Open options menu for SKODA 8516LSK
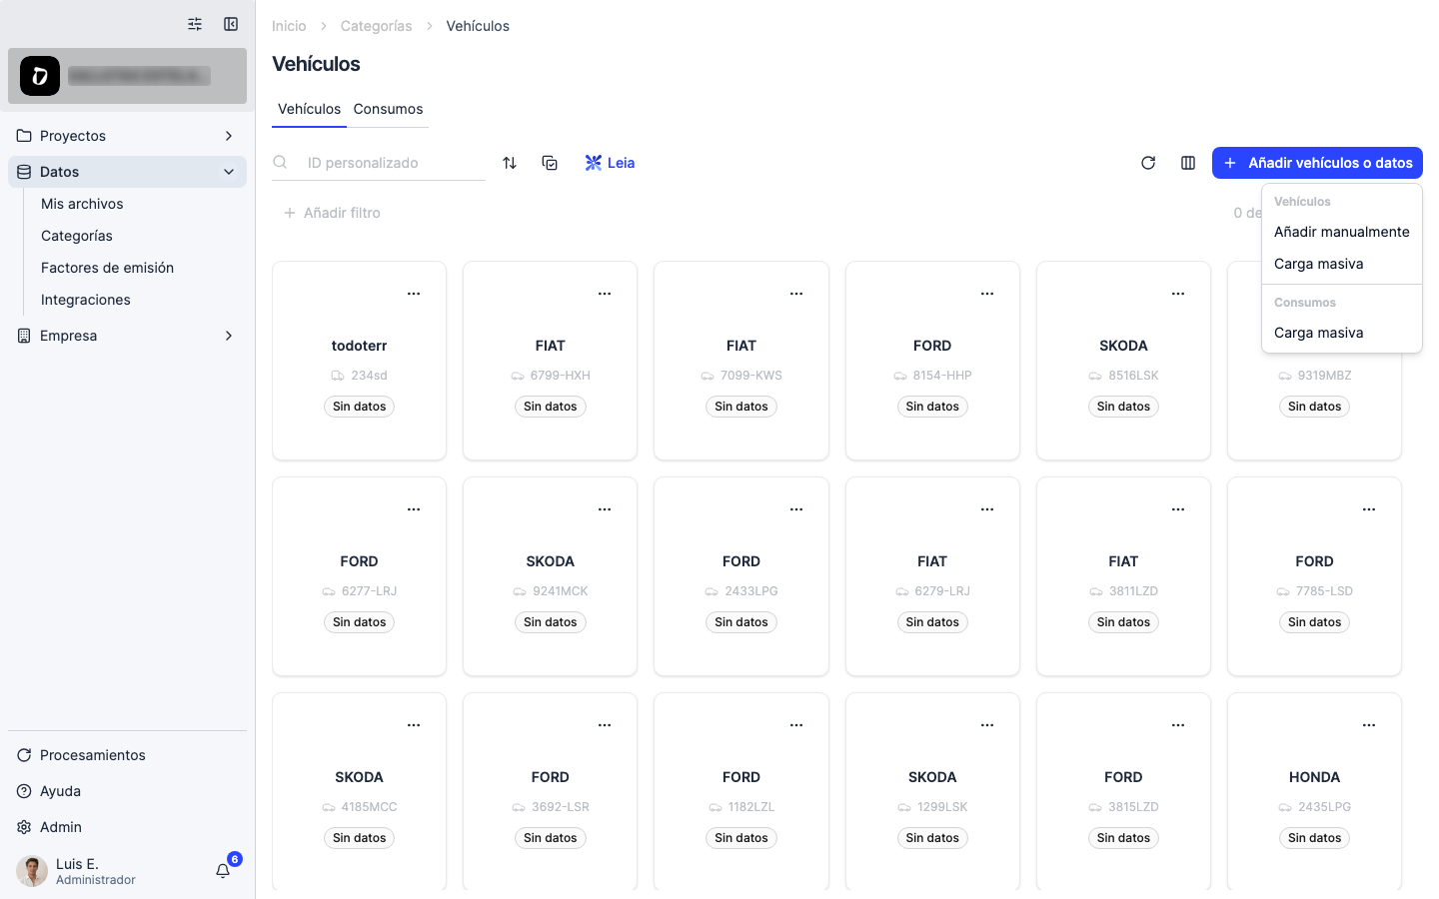This screenshot has width=1439, height=899. click(1178, 294)
